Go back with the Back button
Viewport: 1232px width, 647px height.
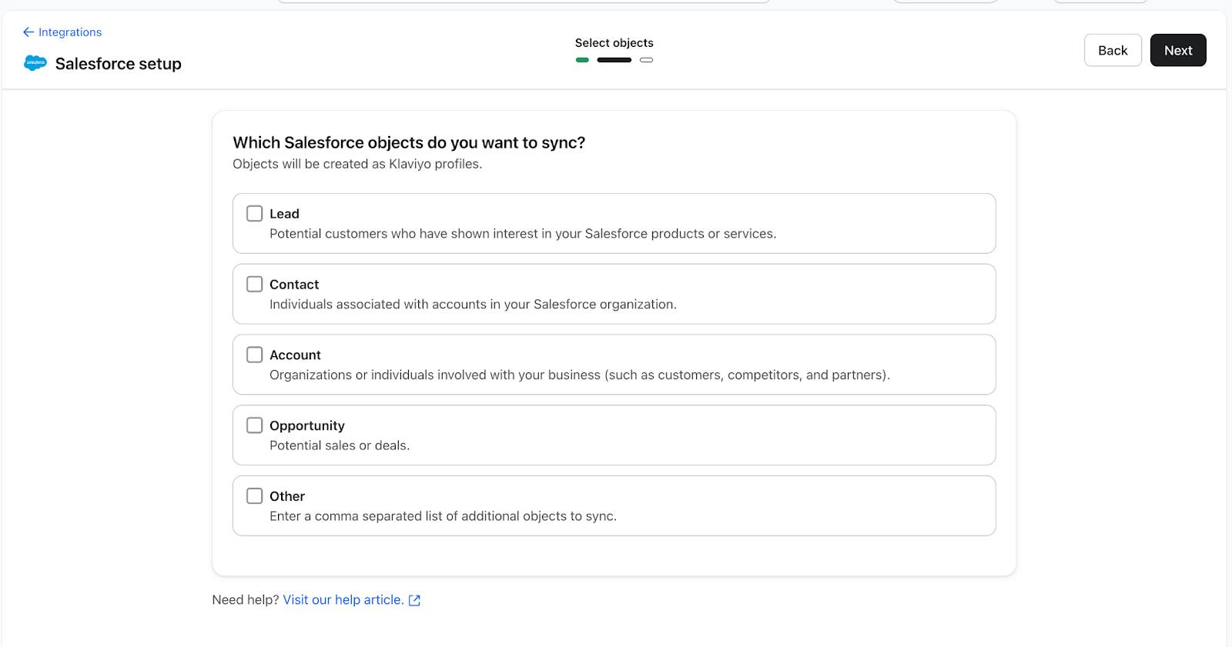[1113, 51]
